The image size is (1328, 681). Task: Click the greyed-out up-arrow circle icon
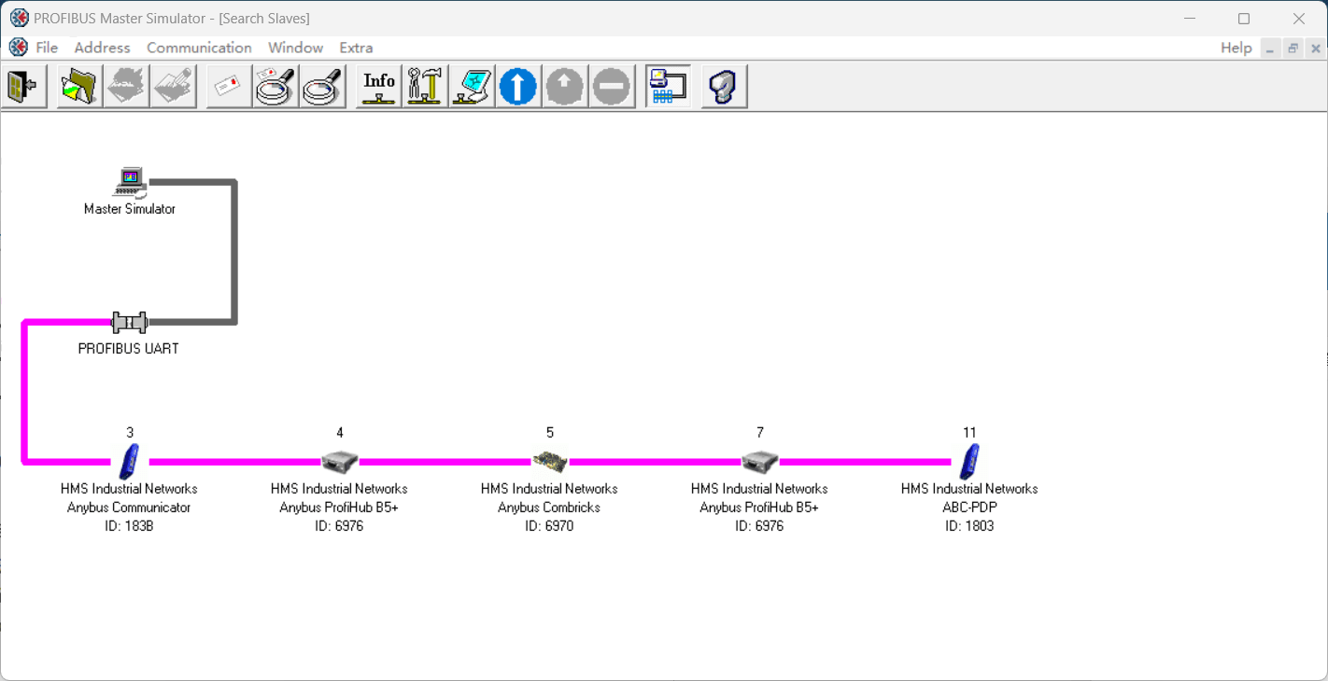coord(565,87)
